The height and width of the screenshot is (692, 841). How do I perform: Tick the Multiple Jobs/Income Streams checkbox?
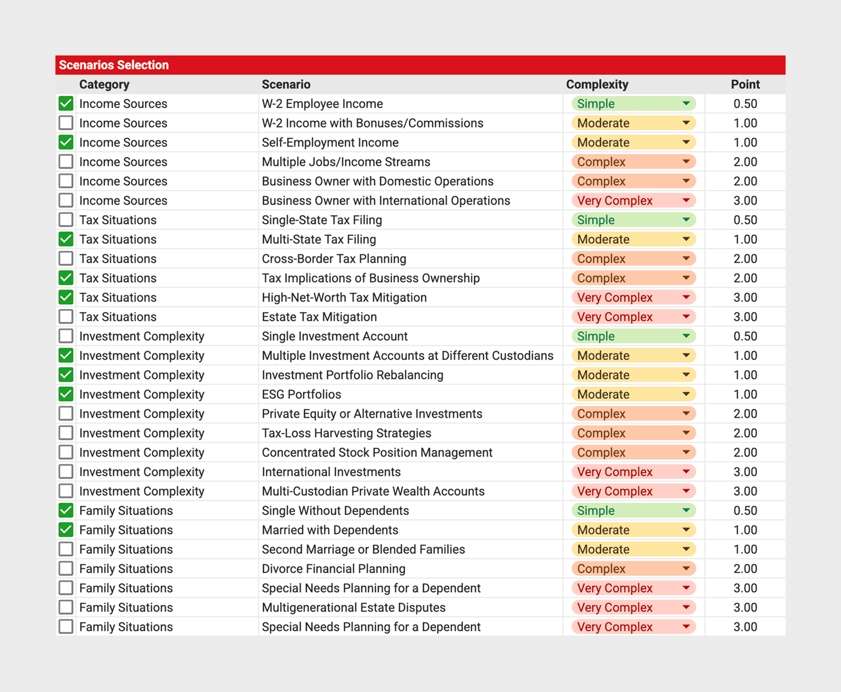(x=66, y=162)
